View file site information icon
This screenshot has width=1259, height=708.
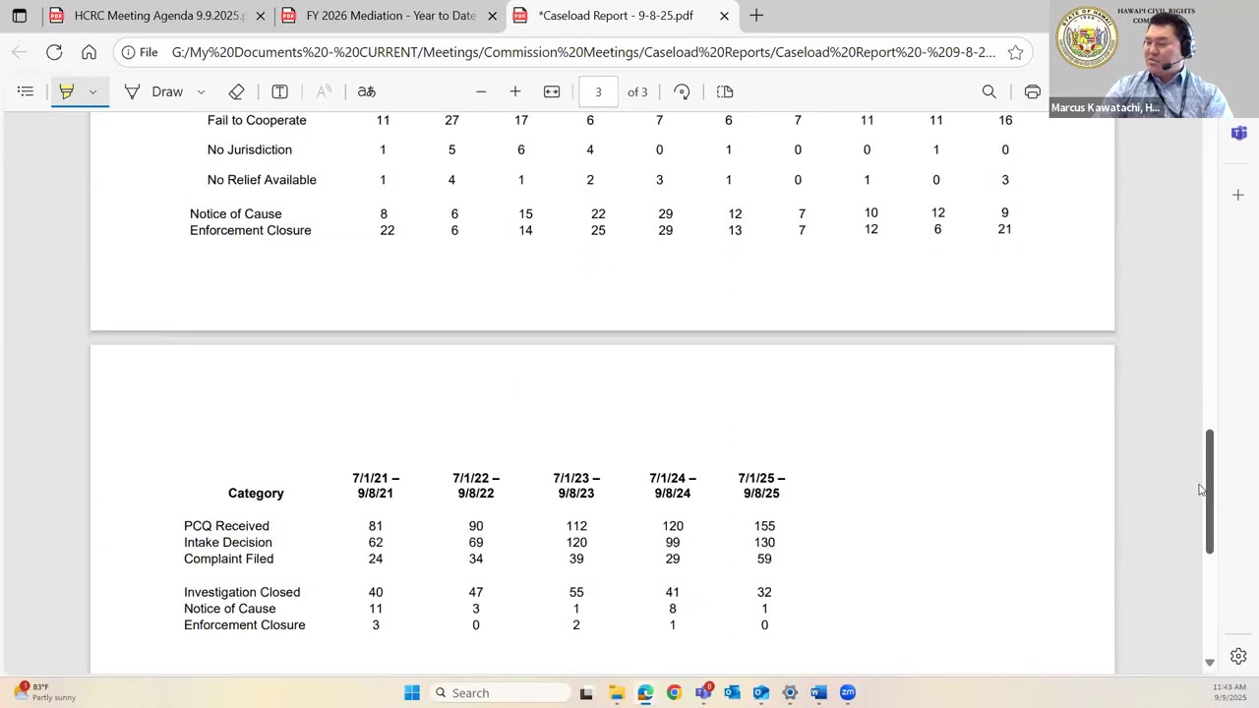click(x=140, y=52)
